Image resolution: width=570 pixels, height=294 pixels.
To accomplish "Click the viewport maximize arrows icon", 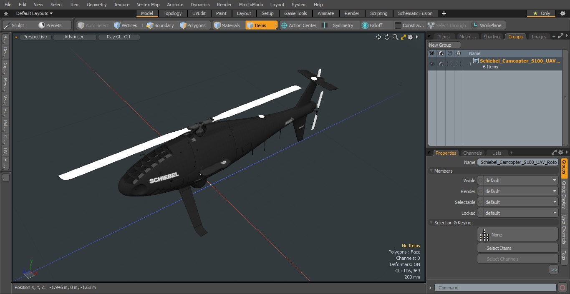I will click(403, 37).
